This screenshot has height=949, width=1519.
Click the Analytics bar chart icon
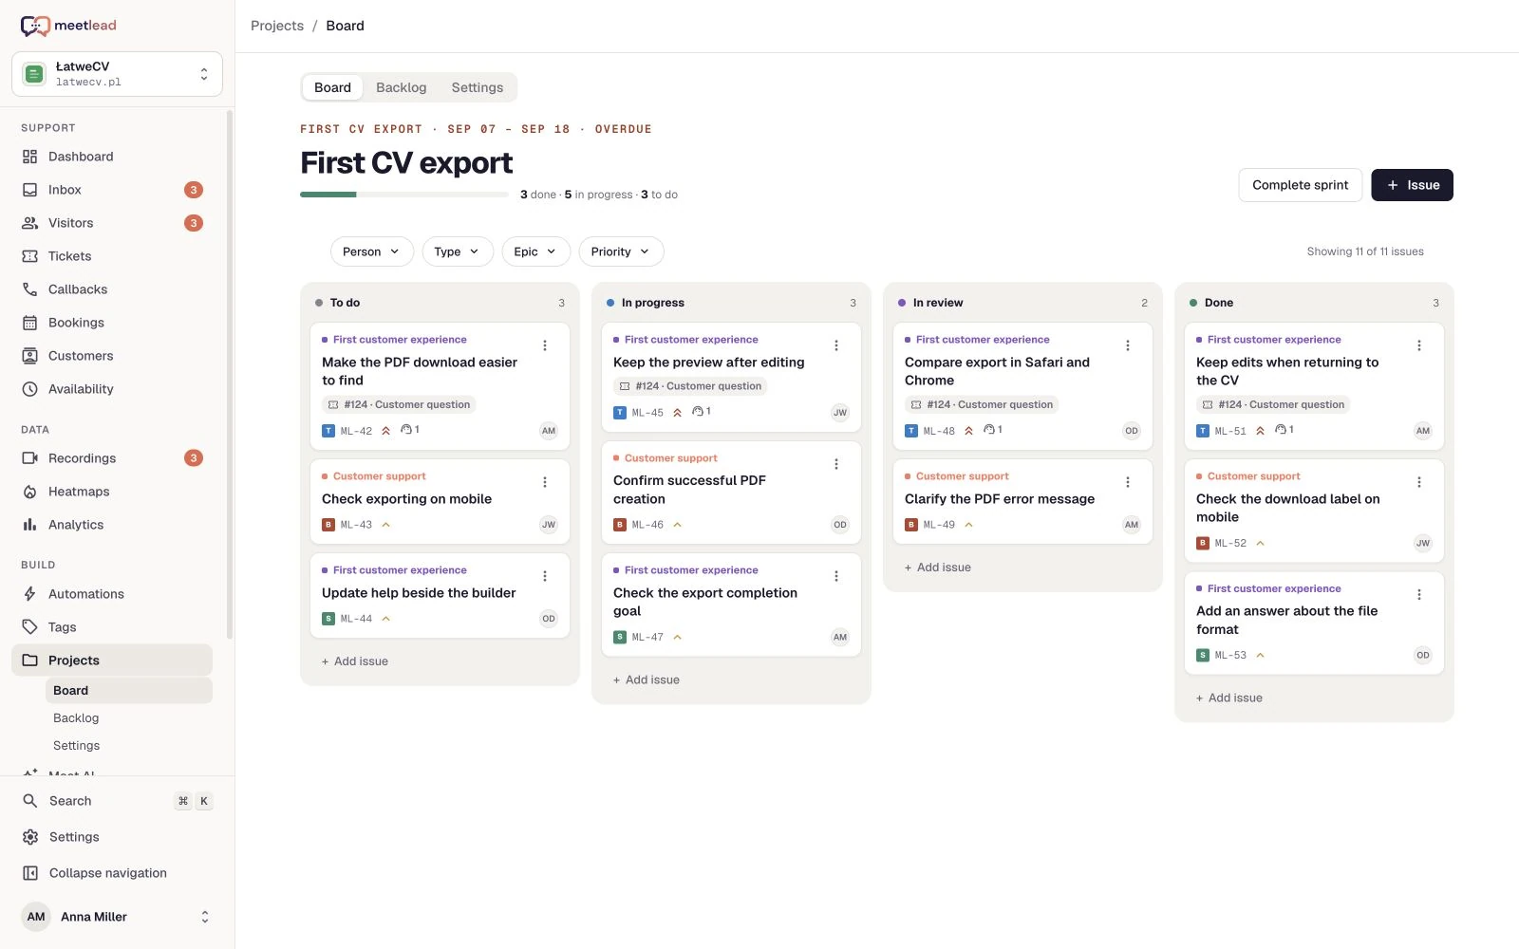[x=30, y=525]
